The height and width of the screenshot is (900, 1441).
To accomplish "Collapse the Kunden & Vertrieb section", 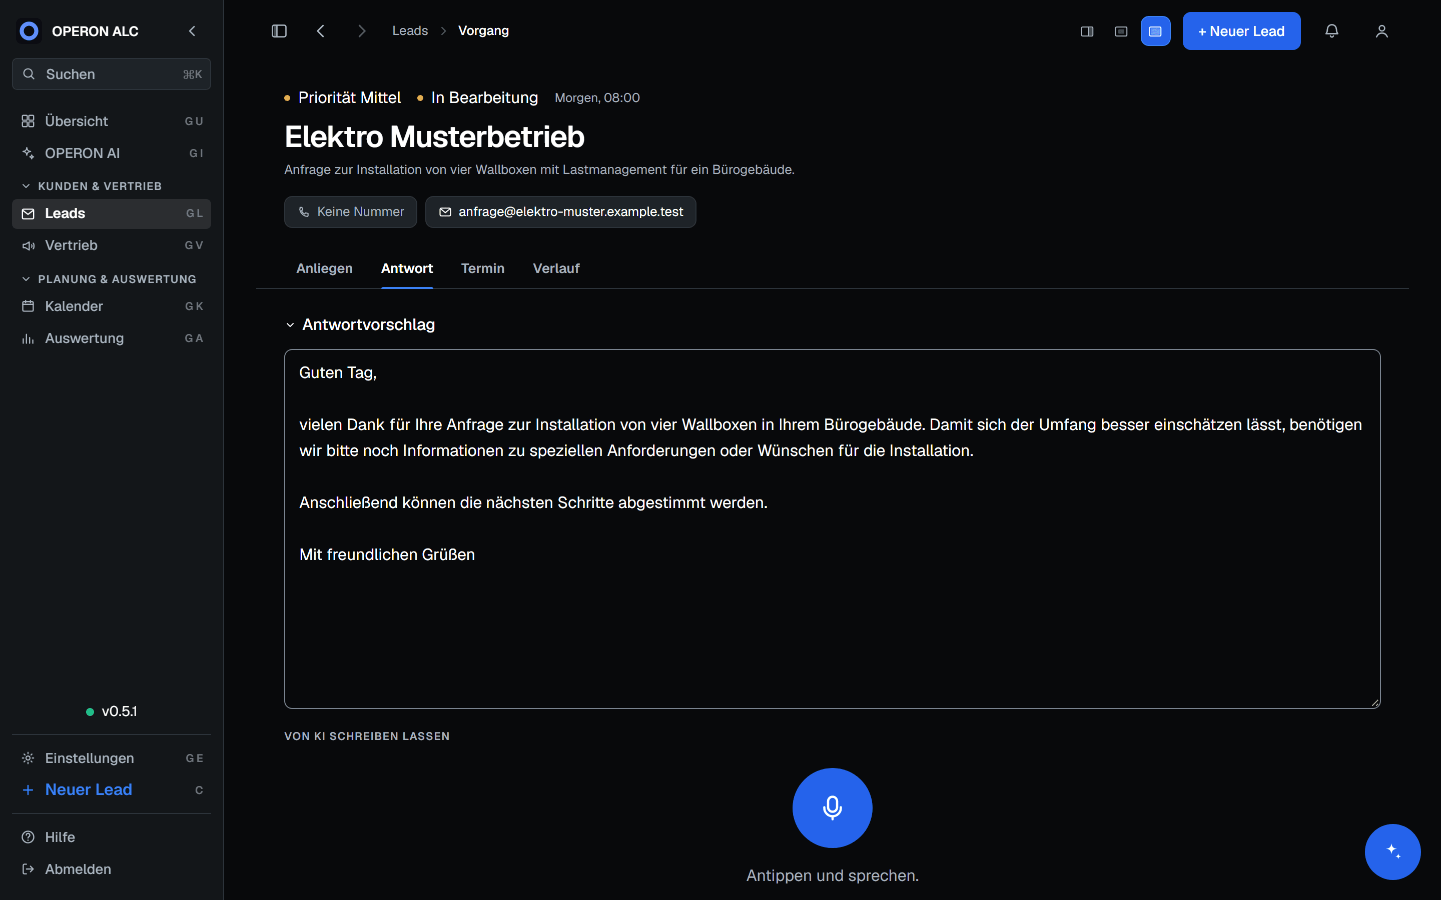I will (x=92, y=186).
